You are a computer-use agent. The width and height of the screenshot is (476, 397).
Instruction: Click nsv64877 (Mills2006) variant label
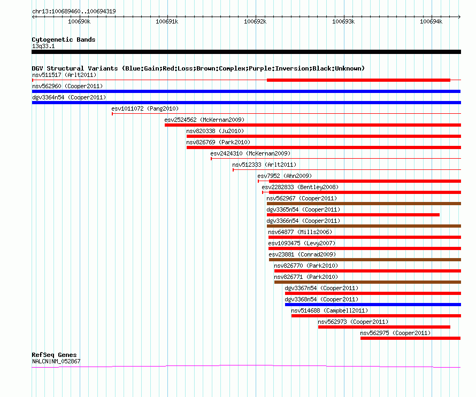coord(300,232)
